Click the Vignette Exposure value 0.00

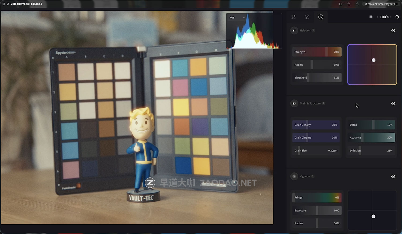[x=337, y=211]
